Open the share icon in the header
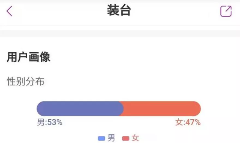Viewport: 240px width, 143px height. point(226,11)
